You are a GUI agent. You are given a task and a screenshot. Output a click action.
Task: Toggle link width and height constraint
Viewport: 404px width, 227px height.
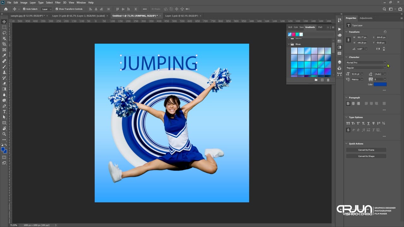pyautogui.click(x=348, y=40)
